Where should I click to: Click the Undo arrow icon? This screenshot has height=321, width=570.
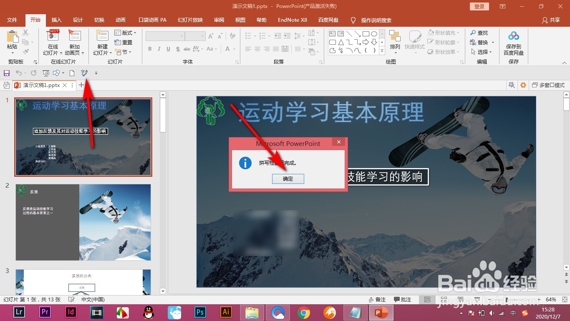coord(18,73)
